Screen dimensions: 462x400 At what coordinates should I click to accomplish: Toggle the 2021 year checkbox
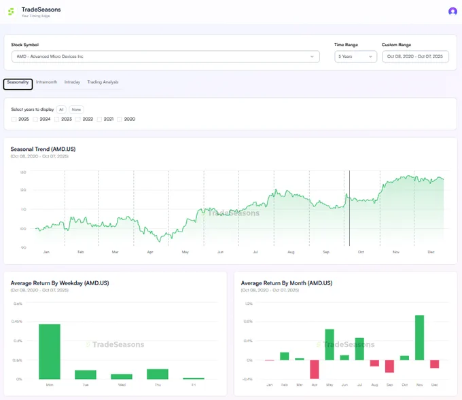tap(99, 119)
